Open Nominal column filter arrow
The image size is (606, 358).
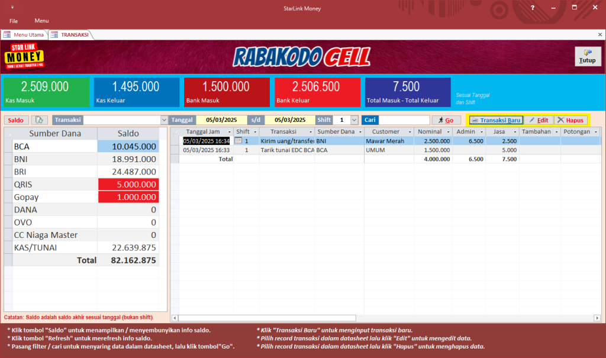click(x=449, y=132)
